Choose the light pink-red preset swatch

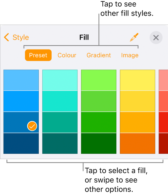pos(163,80)
